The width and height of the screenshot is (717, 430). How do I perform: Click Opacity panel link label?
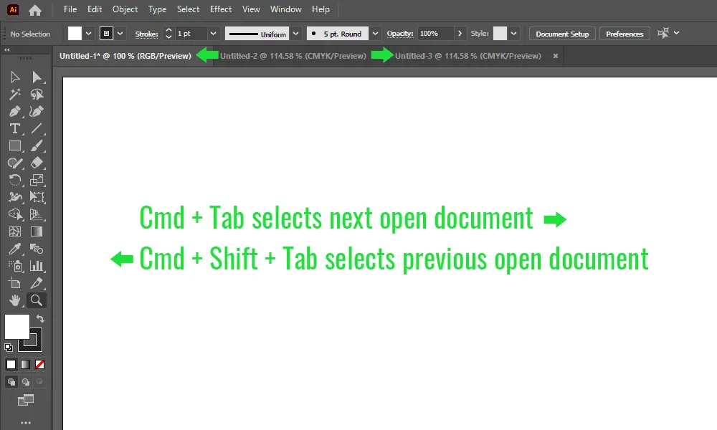click(400, 34)
